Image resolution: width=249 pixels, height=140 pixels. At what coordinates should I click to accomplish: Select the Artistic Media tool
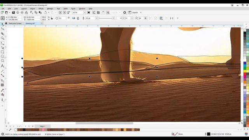click(x=2, y=47)
